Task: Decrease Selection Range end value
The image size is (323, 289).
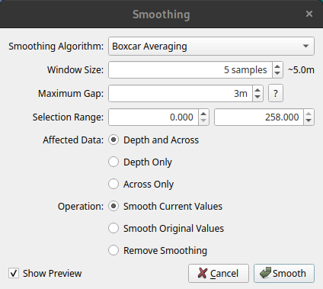Action: coord(309,120)
